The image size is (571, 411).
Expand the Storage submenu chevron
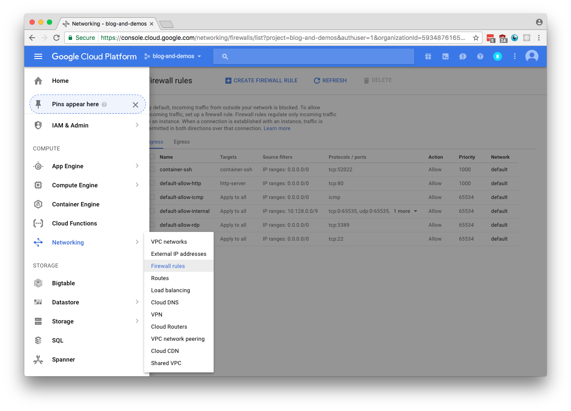pyautogui.click(x=137, y=321)
